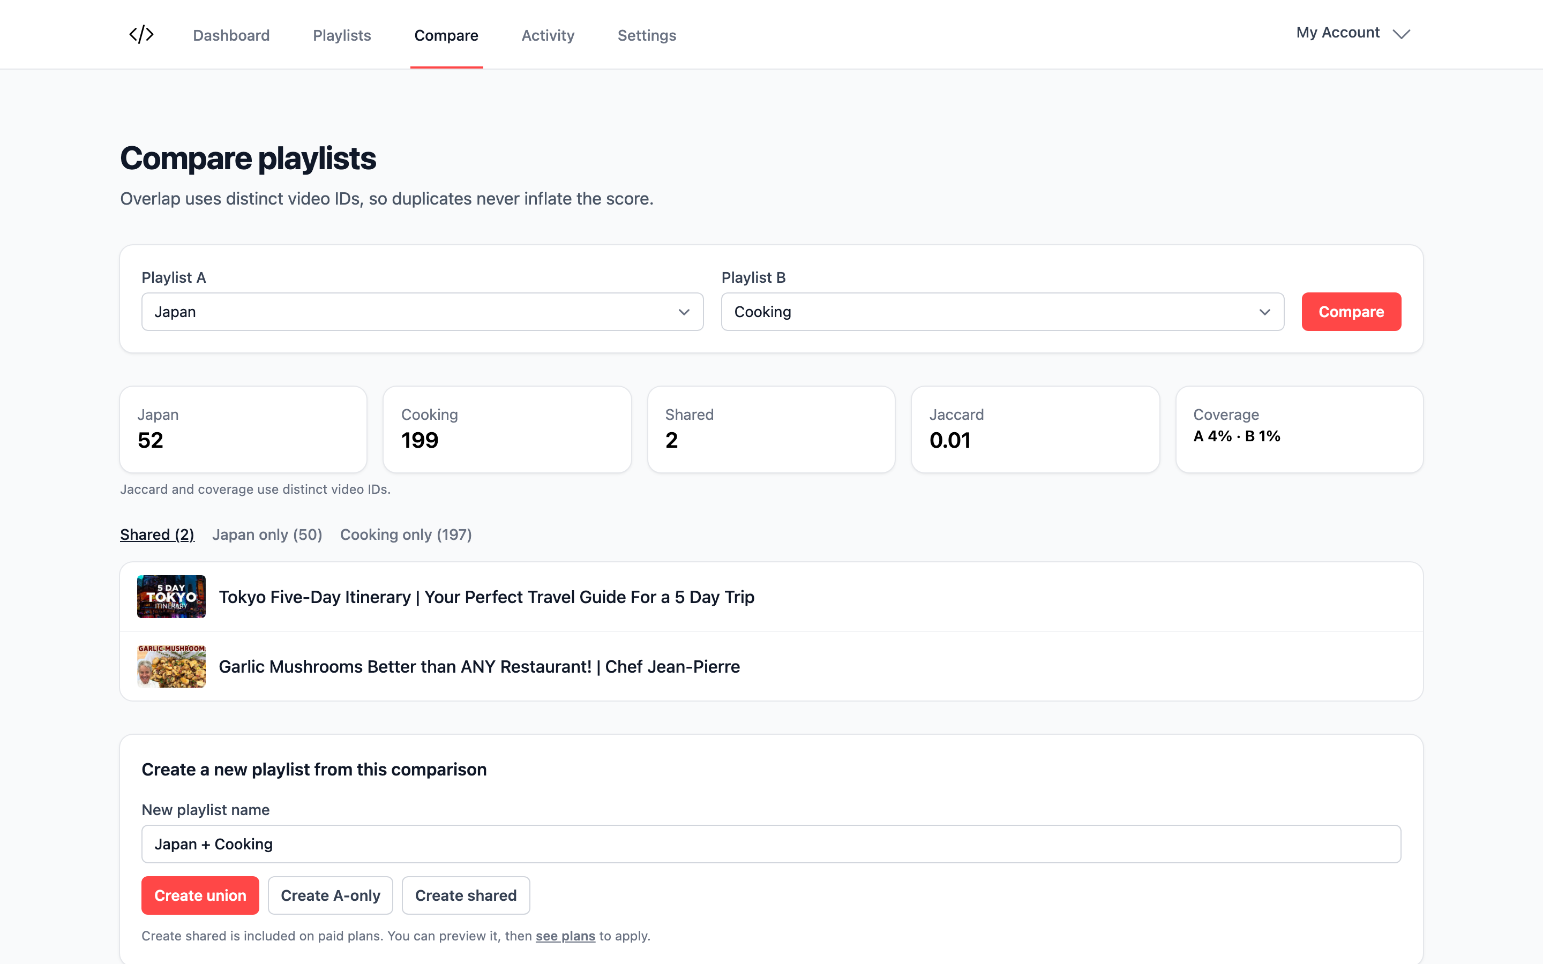The image size is (1543, 964).
Task: Switch to the Japan only (50) tab
Action: coord(267,534)
